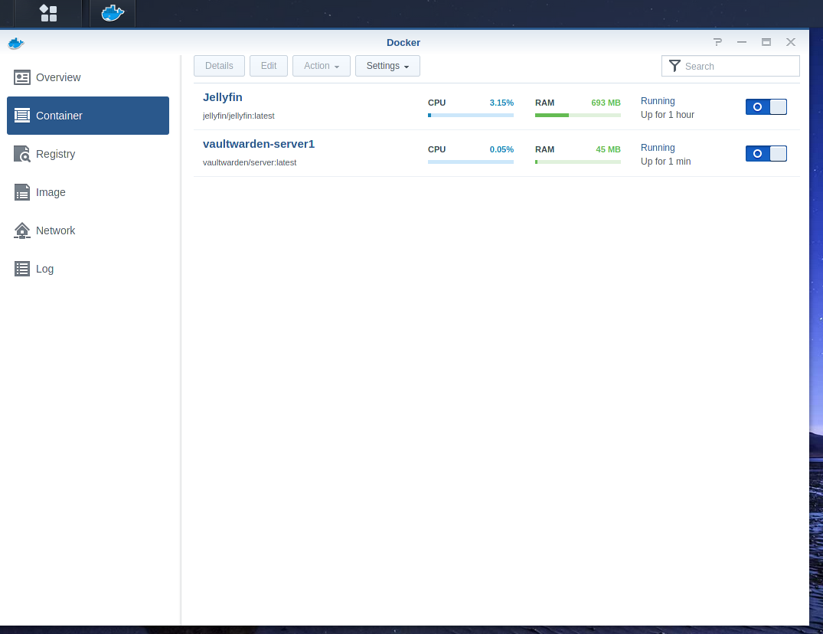Select the Jellyfin container name

(x=223, y=97)
